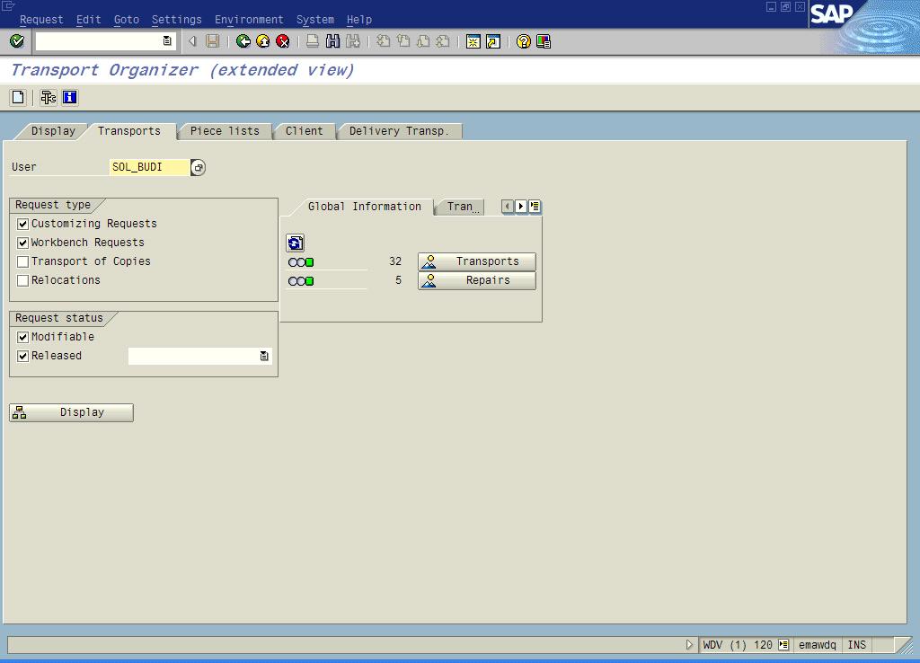
Task: Open the command field history dropdown
Action: 167,41
